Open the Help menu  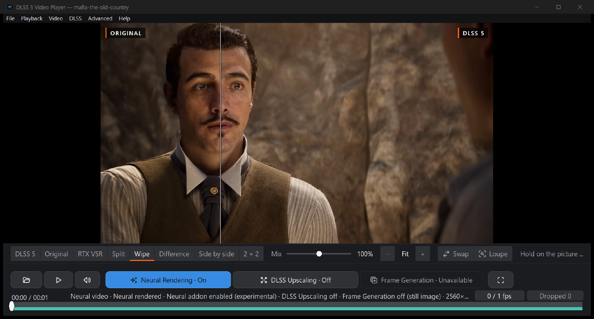(x=124, y=18)
